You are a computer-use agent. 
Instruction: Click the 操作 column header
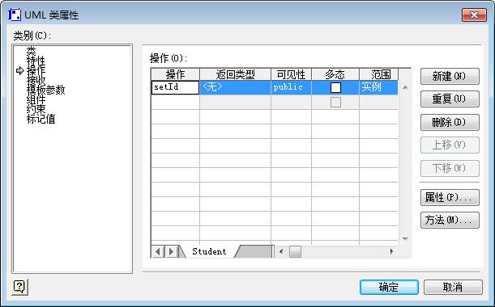point(176,74)
